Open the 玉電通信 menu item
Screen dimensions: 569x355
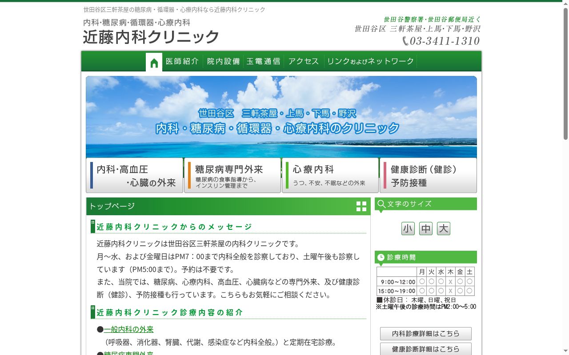[x=264, y=61]
